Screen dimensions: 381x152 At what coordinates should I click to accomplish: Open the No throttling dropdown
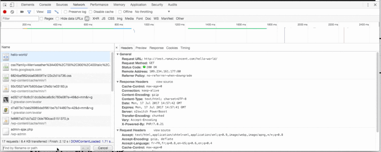(x=152, y=11)
